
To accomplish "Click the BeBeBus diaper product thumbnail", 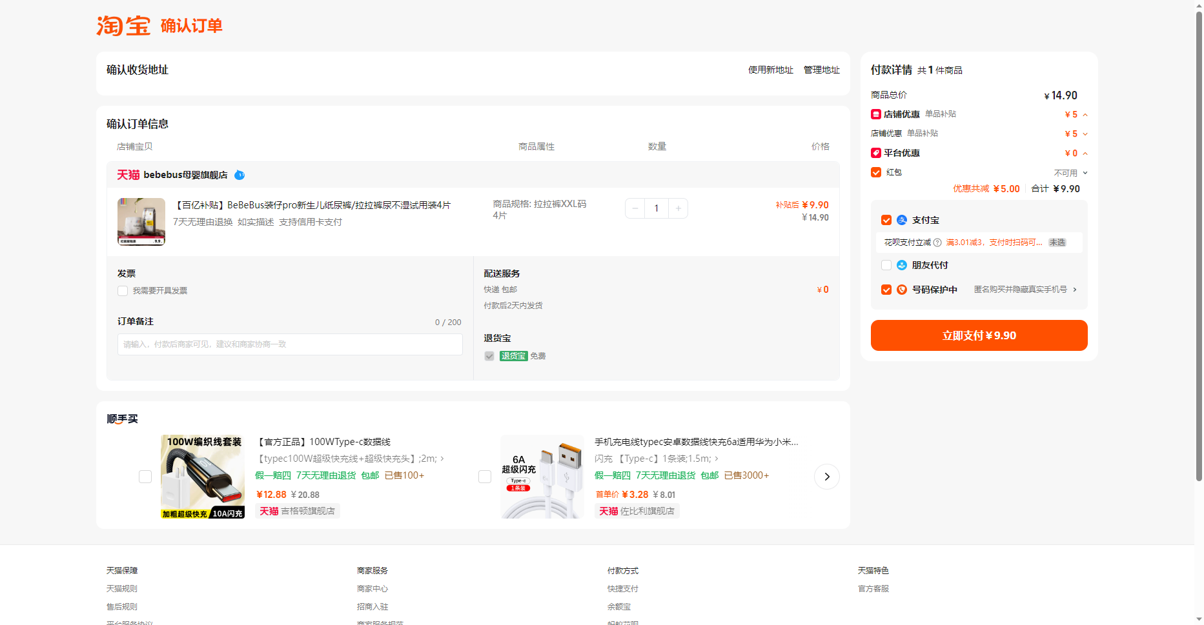I will (x=141, y=222).
